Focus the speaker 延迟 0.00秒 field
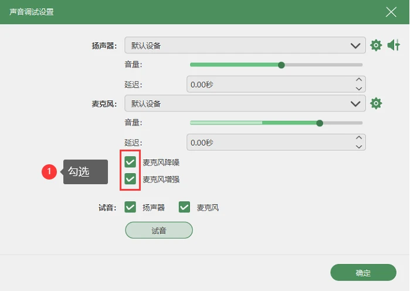 tap(276, 84)
